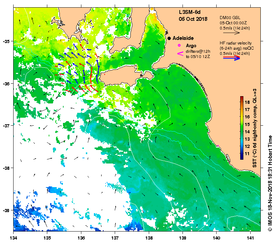
Task: Click the latitude label -35
Action: tap(6, 41)
